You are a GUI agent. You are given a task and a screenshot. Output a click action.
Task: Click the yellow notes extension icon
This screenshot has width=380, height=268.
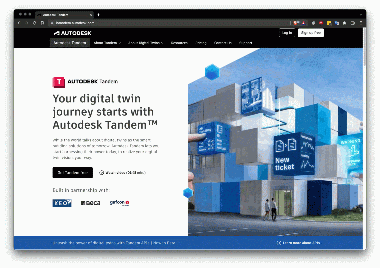(329, 23)
